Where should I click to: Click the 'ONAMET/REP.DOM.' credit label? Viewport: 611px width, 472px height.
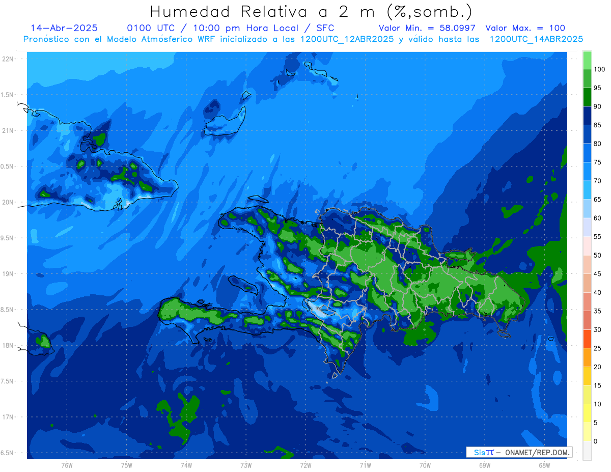(538, 452)
